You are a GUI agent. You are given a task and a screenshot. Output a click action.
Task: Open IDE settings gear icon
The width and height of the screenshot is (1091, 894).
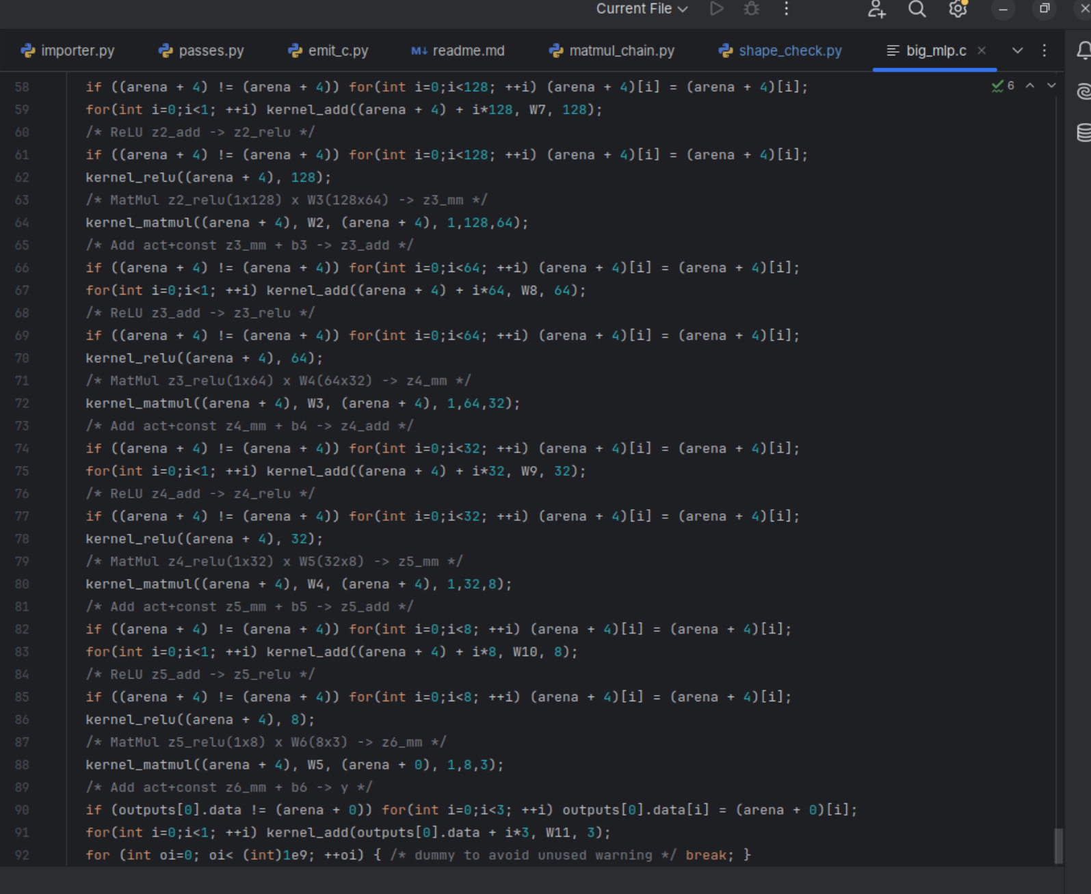pos(958,9)
